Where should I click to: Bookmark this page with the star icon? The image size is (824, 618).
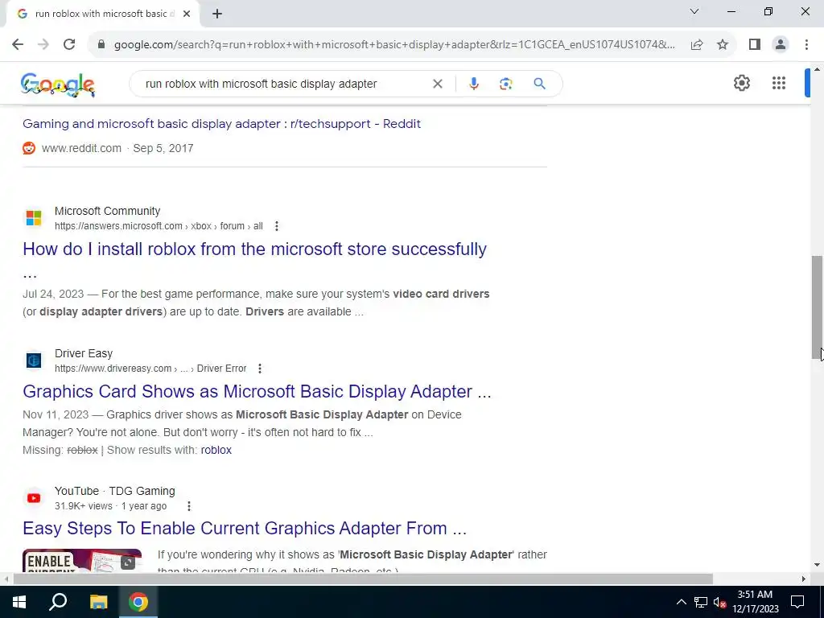coord(723,45)
